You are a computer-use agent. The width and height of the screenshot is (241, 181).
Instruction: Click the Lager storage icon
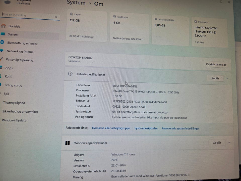point(72,14)
